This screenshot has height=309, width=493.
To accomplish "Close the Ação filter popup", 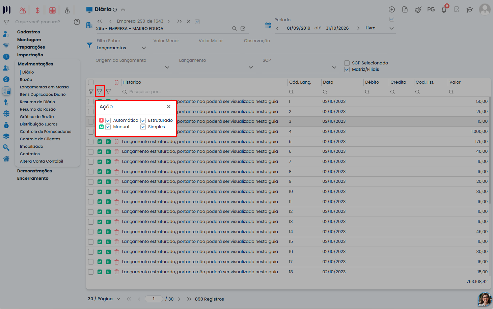I will [x=169, y=107].
